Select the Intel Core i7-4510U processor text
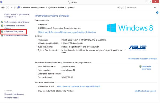 click(x=83, y=40)
